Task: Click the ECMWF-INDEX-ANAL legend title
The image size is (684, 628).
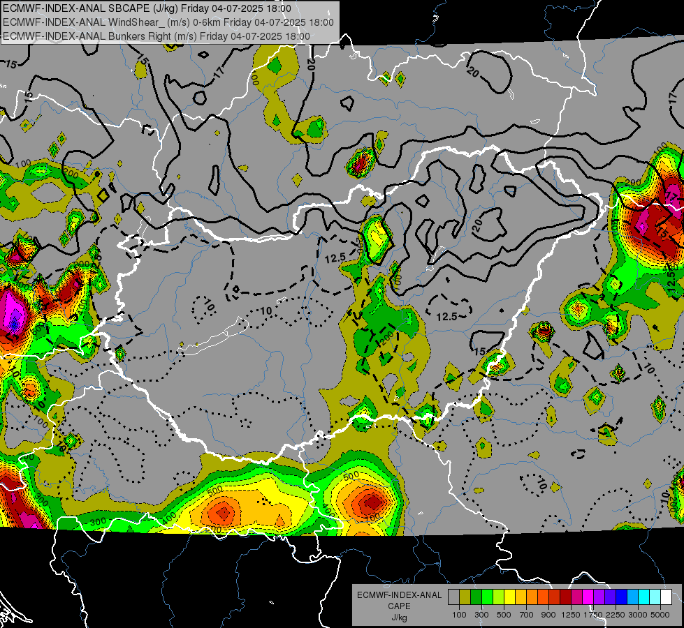Action: click(399, 595)
